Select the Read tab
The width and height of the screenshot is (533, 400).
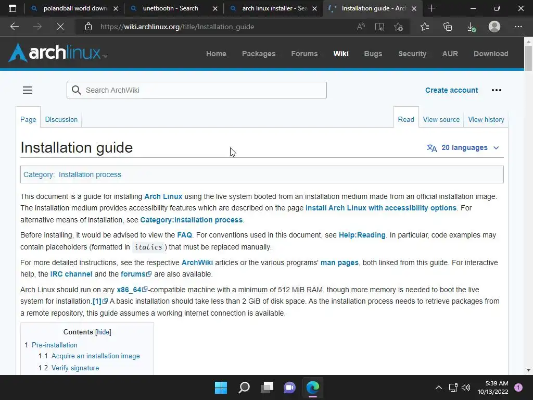(x=406, y=119)
